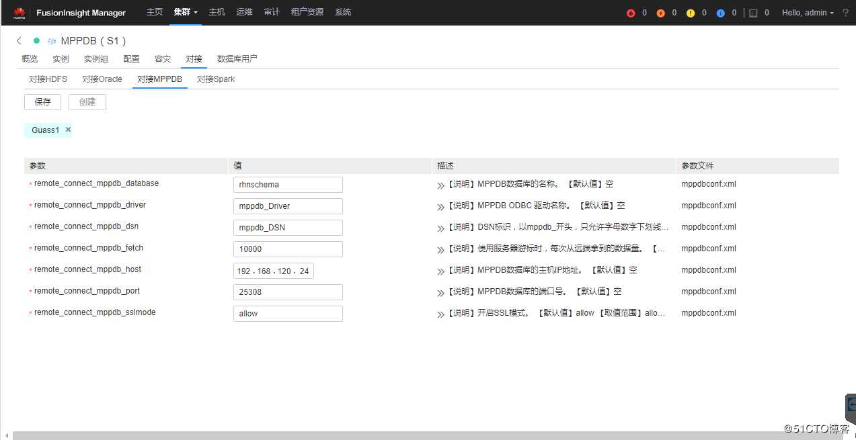856x440 pixels.
Task: Expand description for remote_connect_mppdb_fetch
Action: coord(441,249)
